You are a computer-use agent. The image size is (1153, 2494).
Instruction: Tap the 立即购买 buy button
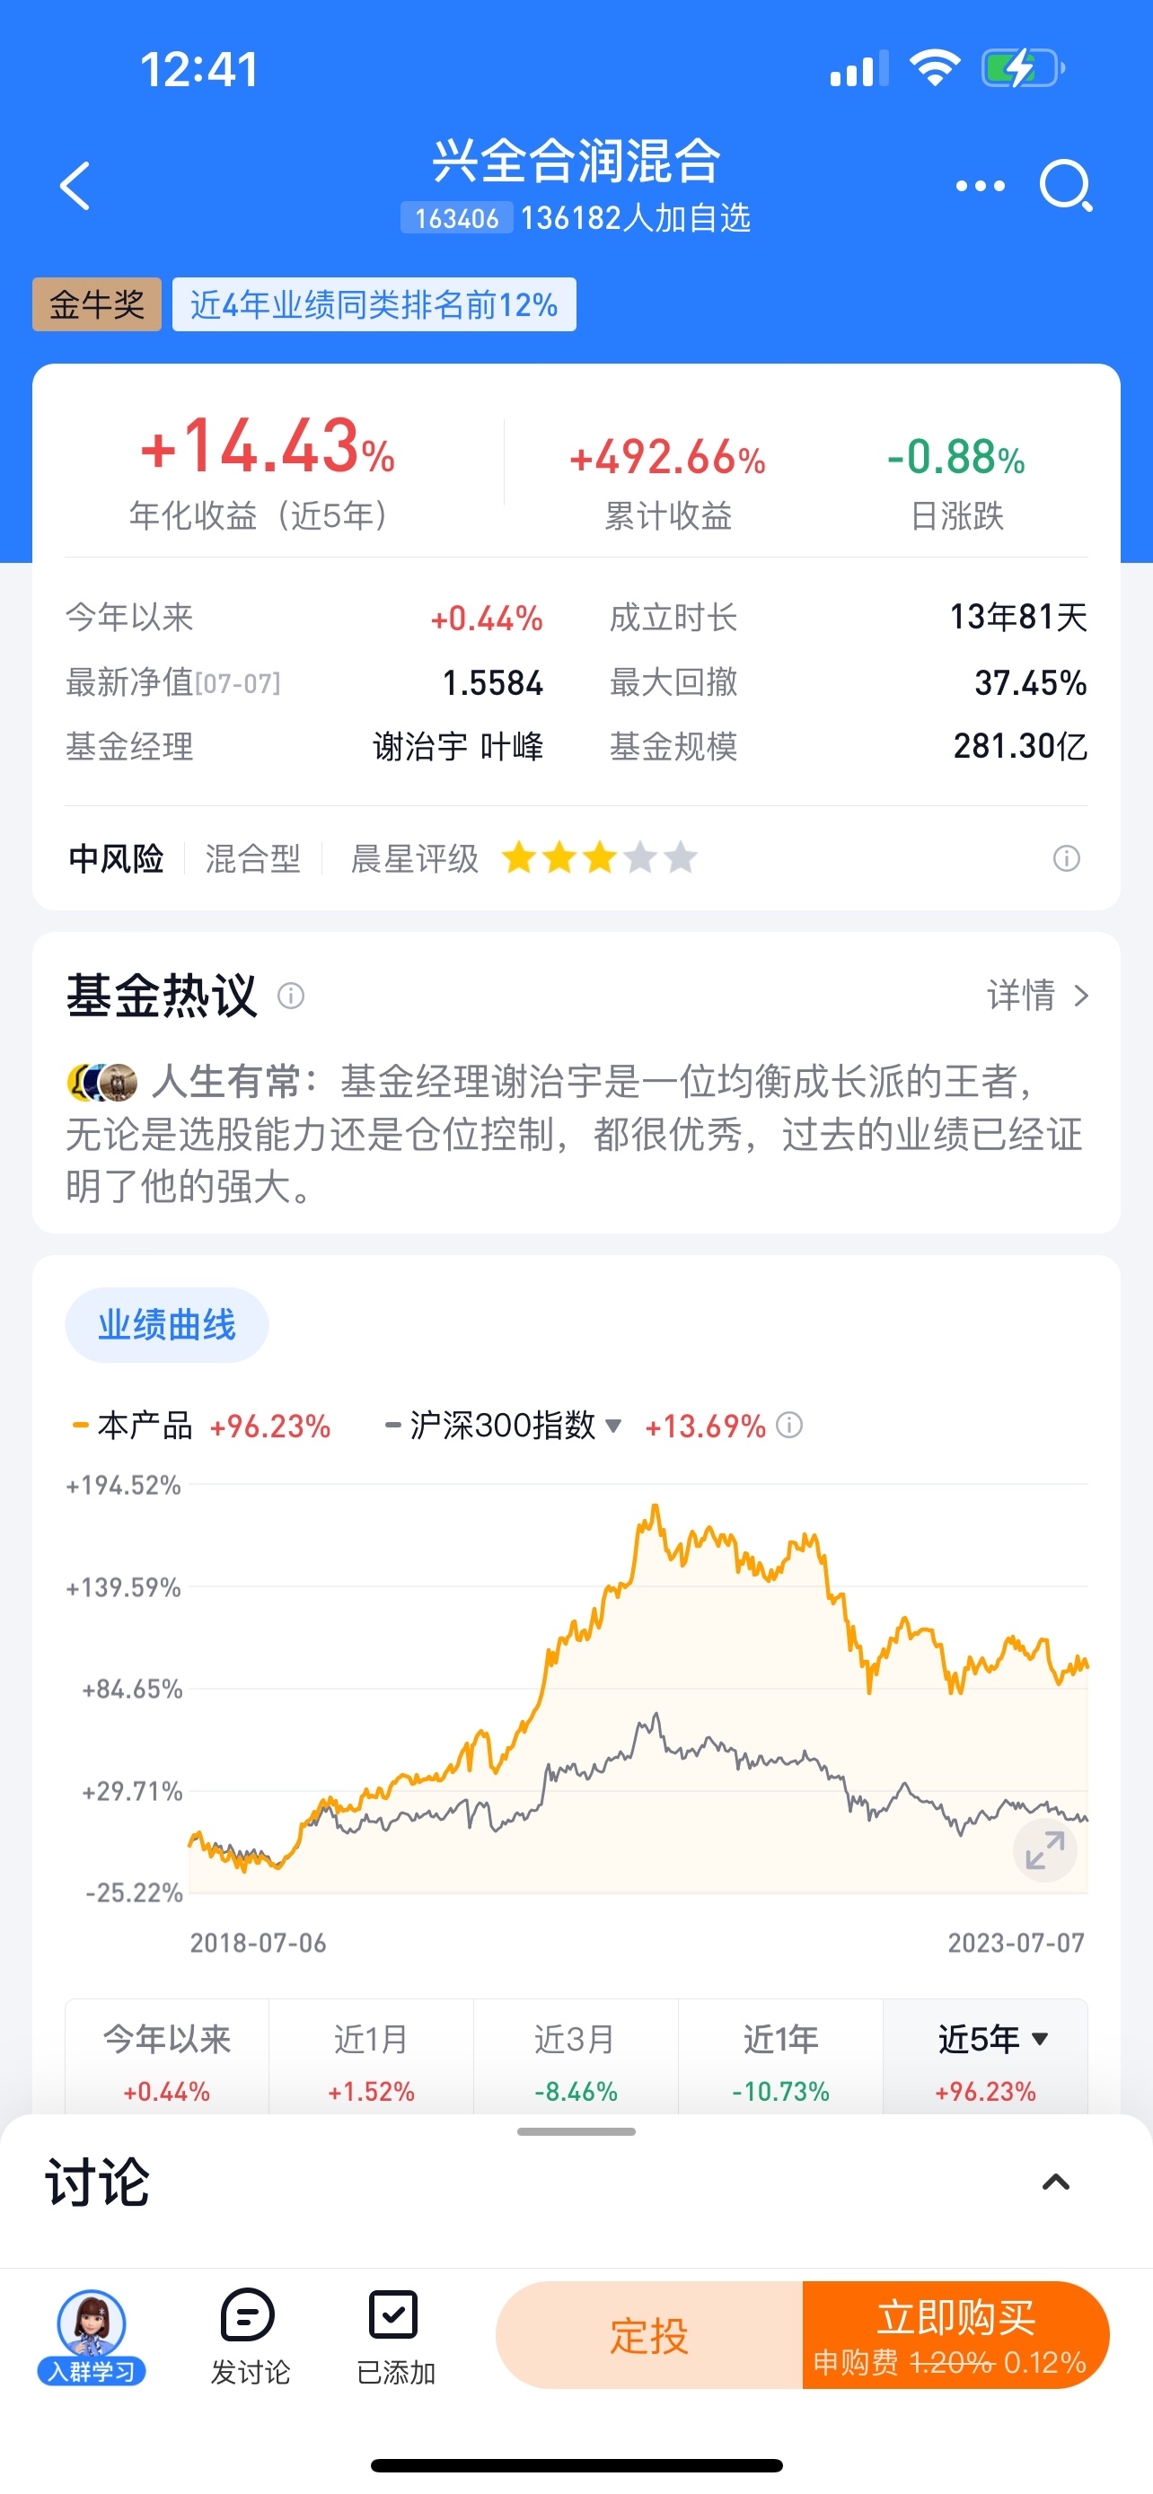955,2334
